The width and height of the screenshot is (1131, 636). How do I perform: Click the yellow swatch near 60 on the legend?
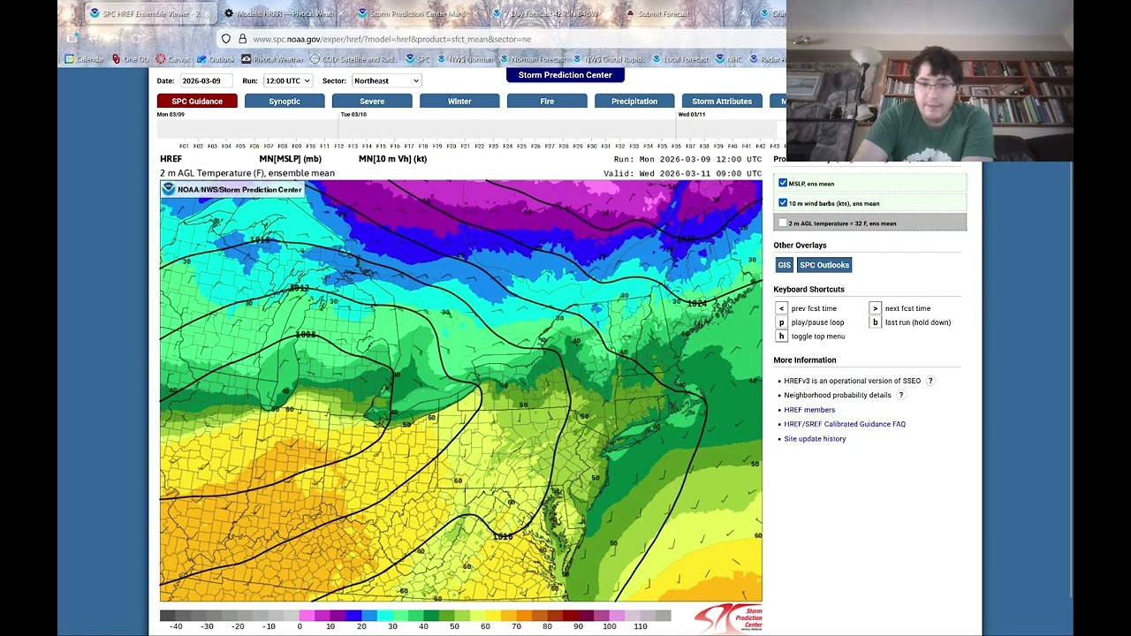point(493,615)
